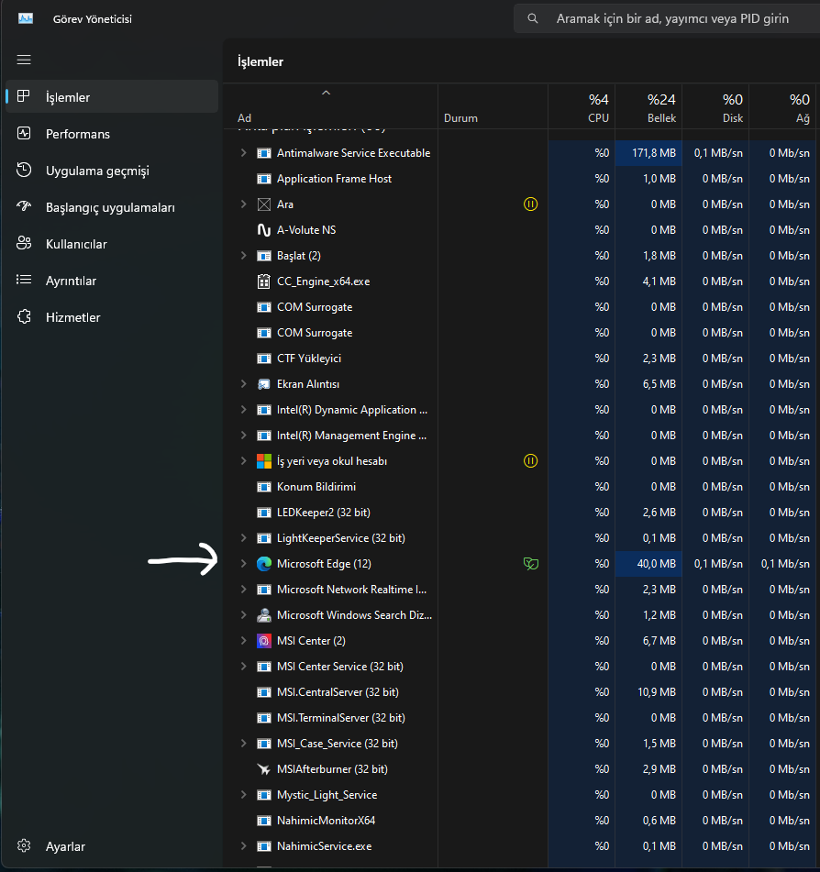
Task: Click the search magnifier icon
Action: [532, 18]
